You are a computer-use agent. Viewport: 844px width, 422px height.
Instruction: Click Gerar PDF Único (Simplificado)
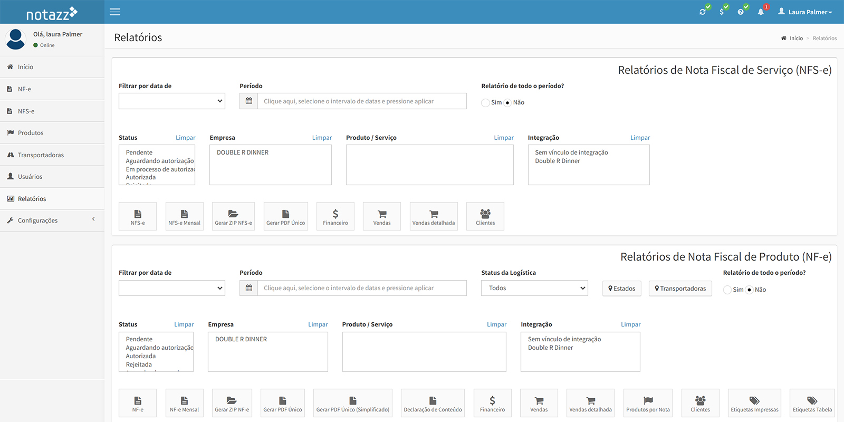coord(353,403)
